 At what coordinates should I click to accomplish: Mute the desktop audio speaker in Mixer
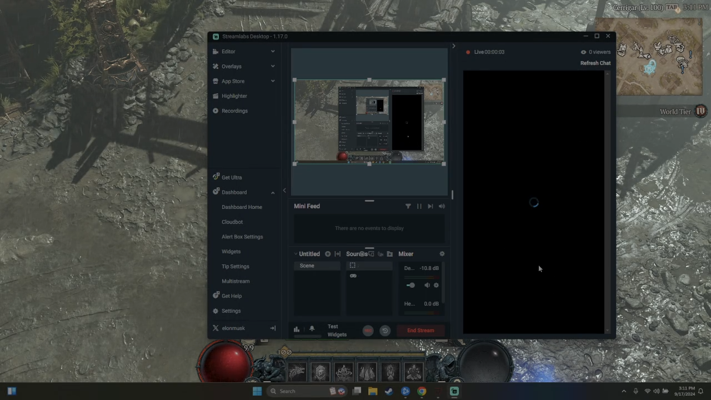pyautogui.click(x=427, y=285)
